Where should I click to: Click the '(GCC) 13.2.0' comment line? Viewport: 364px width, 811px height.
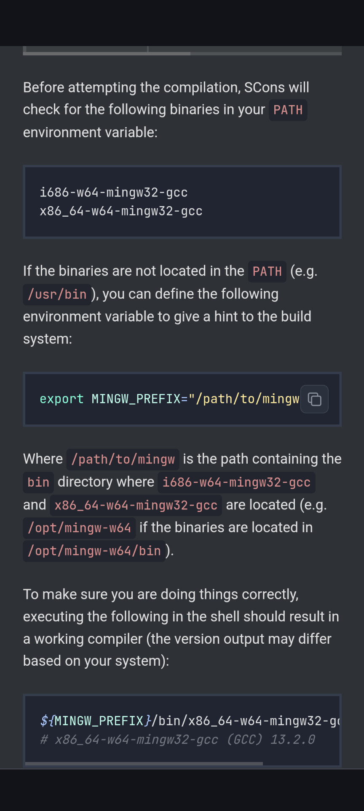[177, 740]
